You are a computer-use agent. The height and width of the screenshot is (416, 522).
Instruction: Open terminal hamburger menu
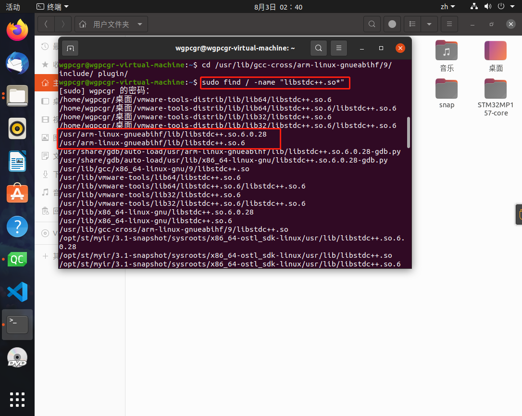(x=339, y=48)
